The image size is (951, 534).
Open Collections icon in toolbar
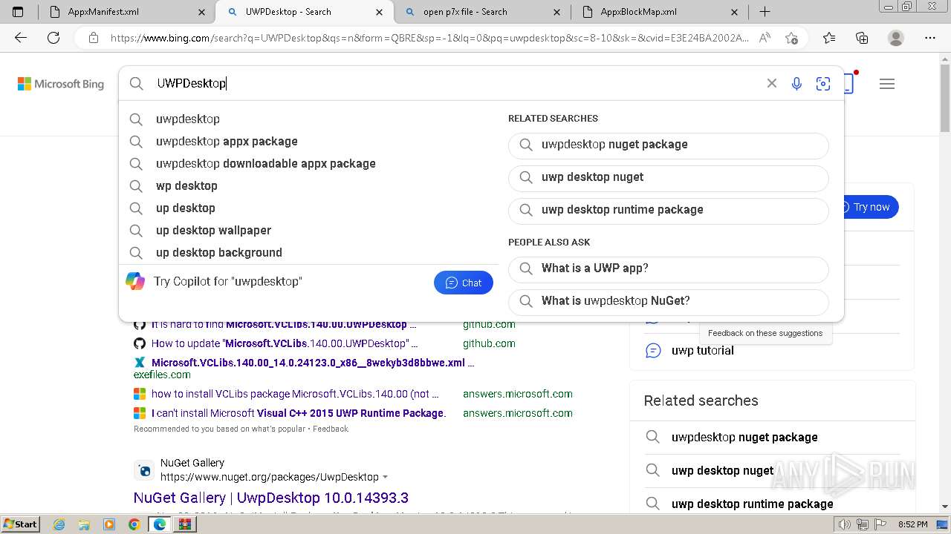(862, 38)
